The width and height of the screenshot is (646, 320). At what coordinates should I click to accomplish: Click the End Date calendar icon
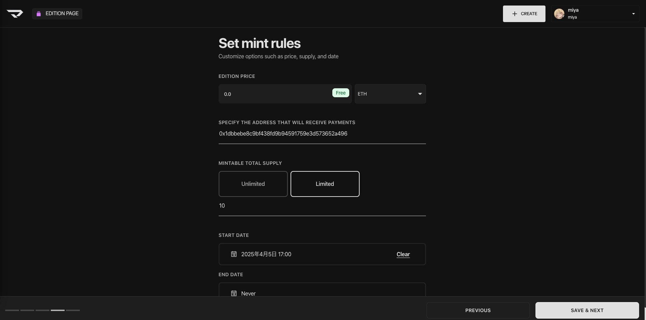pyautogui.click(x=234, y=293)
